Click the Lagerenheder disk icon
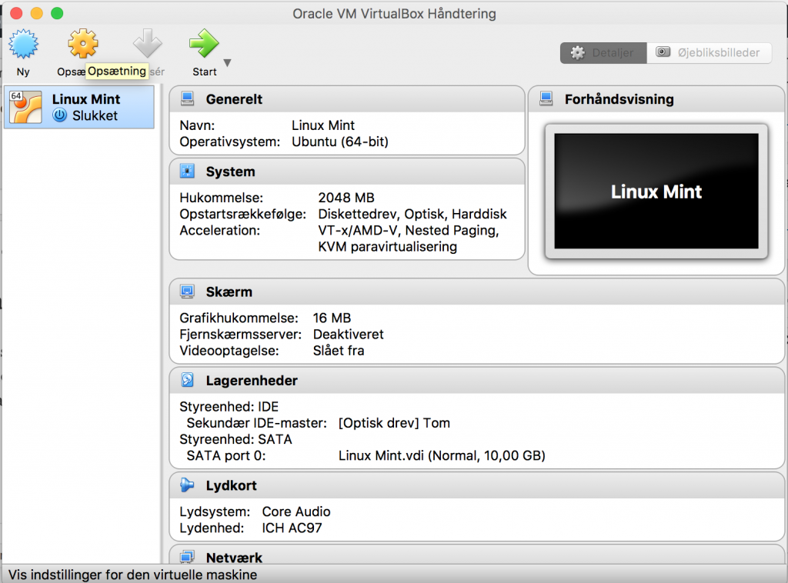Screen dimensions: 788x583 tap(188, 380)
